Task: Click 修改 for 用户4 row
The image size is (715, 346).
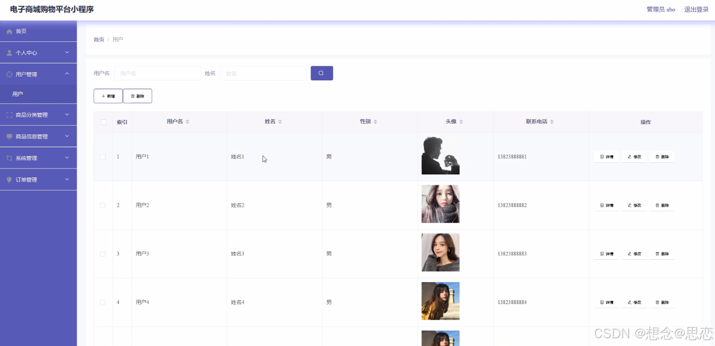Action: (634, 302)
